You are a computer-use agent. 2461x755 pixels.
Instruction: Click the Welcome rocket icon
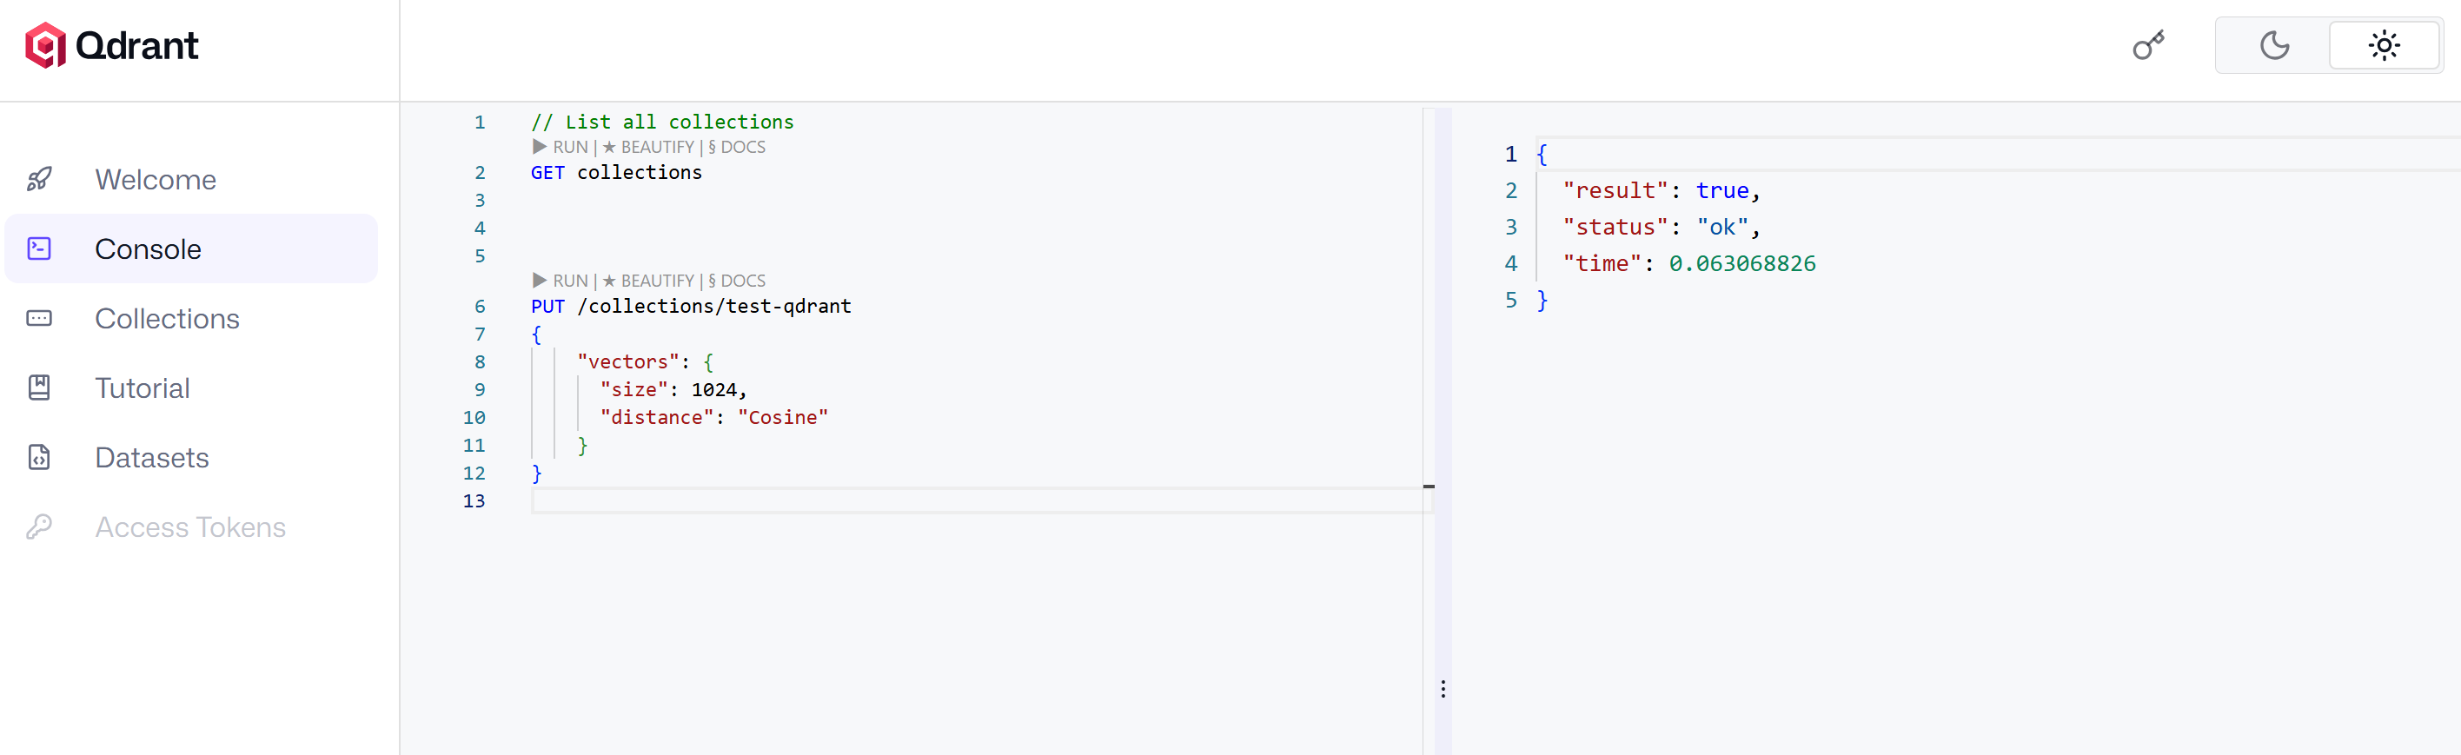coord(39,179)
